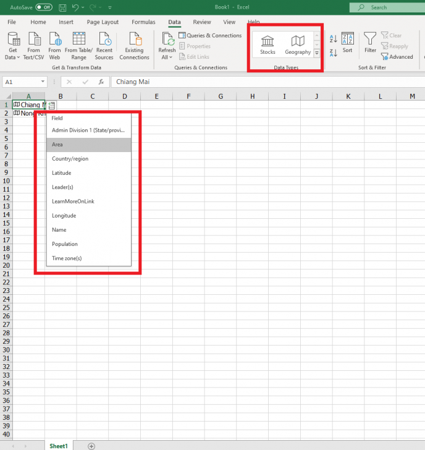Toggle the Filter funnel
Screen dimensions: 425x450
(x=370, y=43)
